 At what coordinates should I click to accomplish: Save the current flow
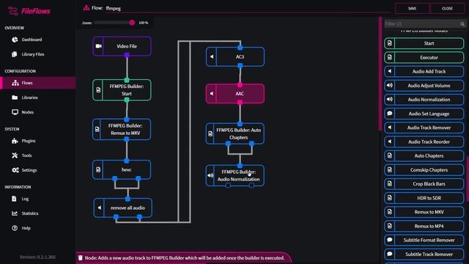[412, 8]
